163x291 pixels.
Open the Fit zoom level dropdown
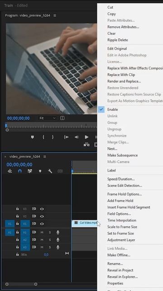[x=47, y=118]
